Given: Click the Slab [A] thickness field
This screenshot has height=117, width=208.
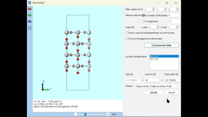Looking at the screenshot, I should pos(133,80).
